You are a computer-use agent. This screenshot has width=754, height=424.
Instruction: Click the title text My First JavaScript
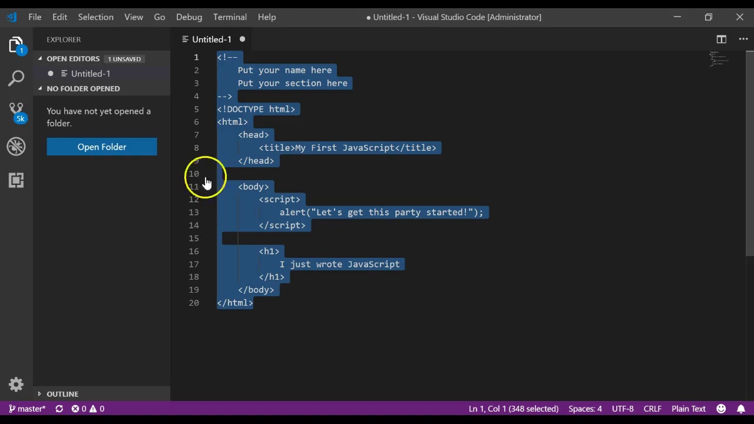345,148
